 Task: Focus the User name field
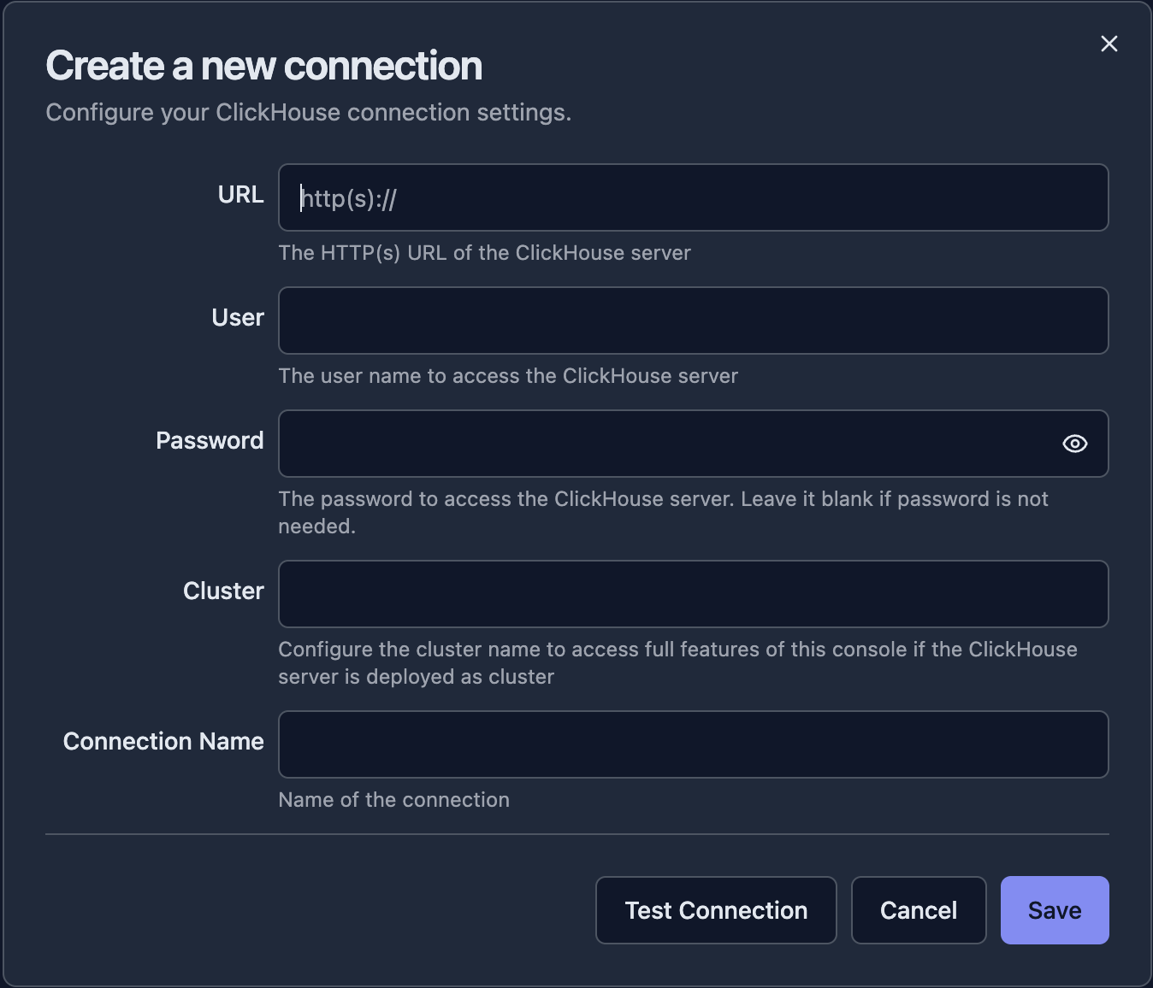pyautogui.click(x=693, y=321)
